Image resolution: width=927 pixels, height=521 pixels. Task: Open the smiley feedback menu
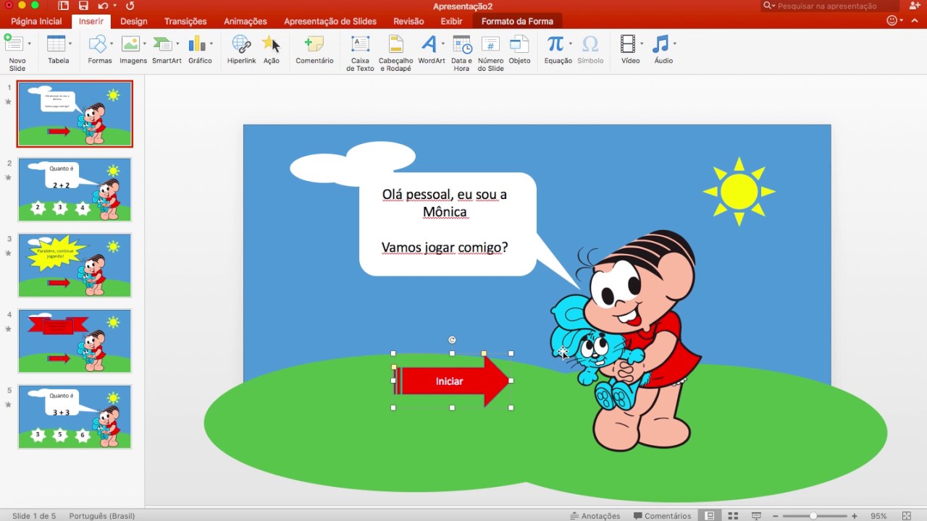point(893,21)
